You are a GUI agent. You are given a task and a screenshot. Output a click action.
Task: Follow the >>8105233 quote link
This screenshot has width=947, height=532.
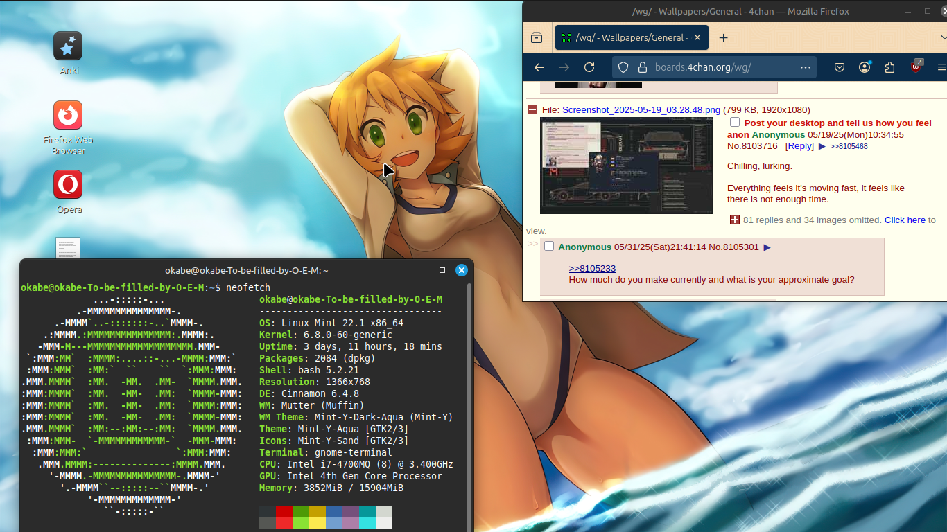pyautogui.click(x=592, y=268)
